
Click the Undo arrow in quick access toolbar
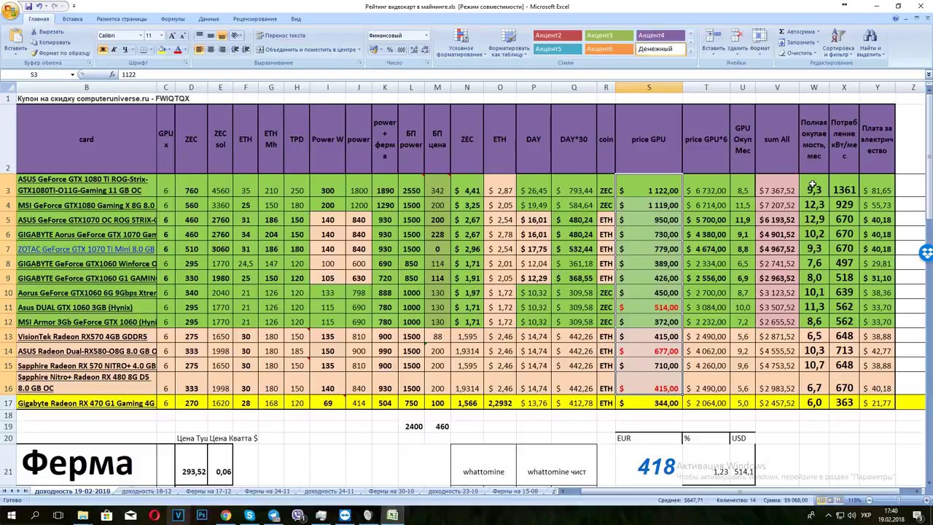40,6
